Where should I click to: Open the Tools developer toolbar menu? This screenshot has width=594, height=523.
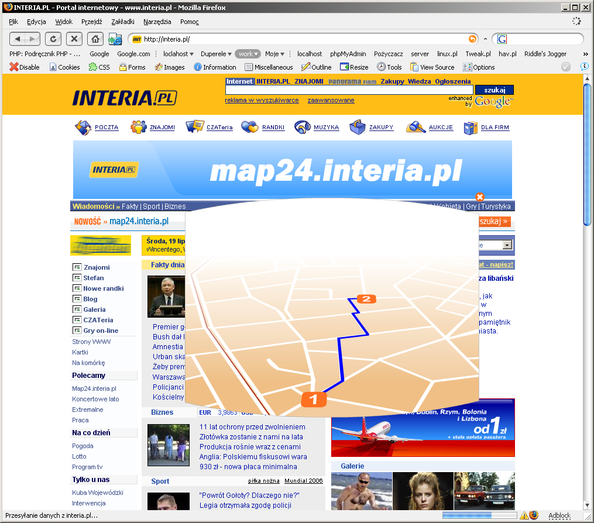389,67
